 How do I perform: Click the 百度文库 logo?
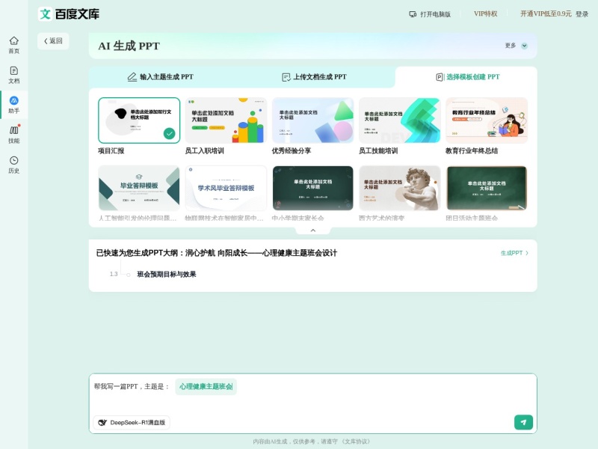(69, 14)
